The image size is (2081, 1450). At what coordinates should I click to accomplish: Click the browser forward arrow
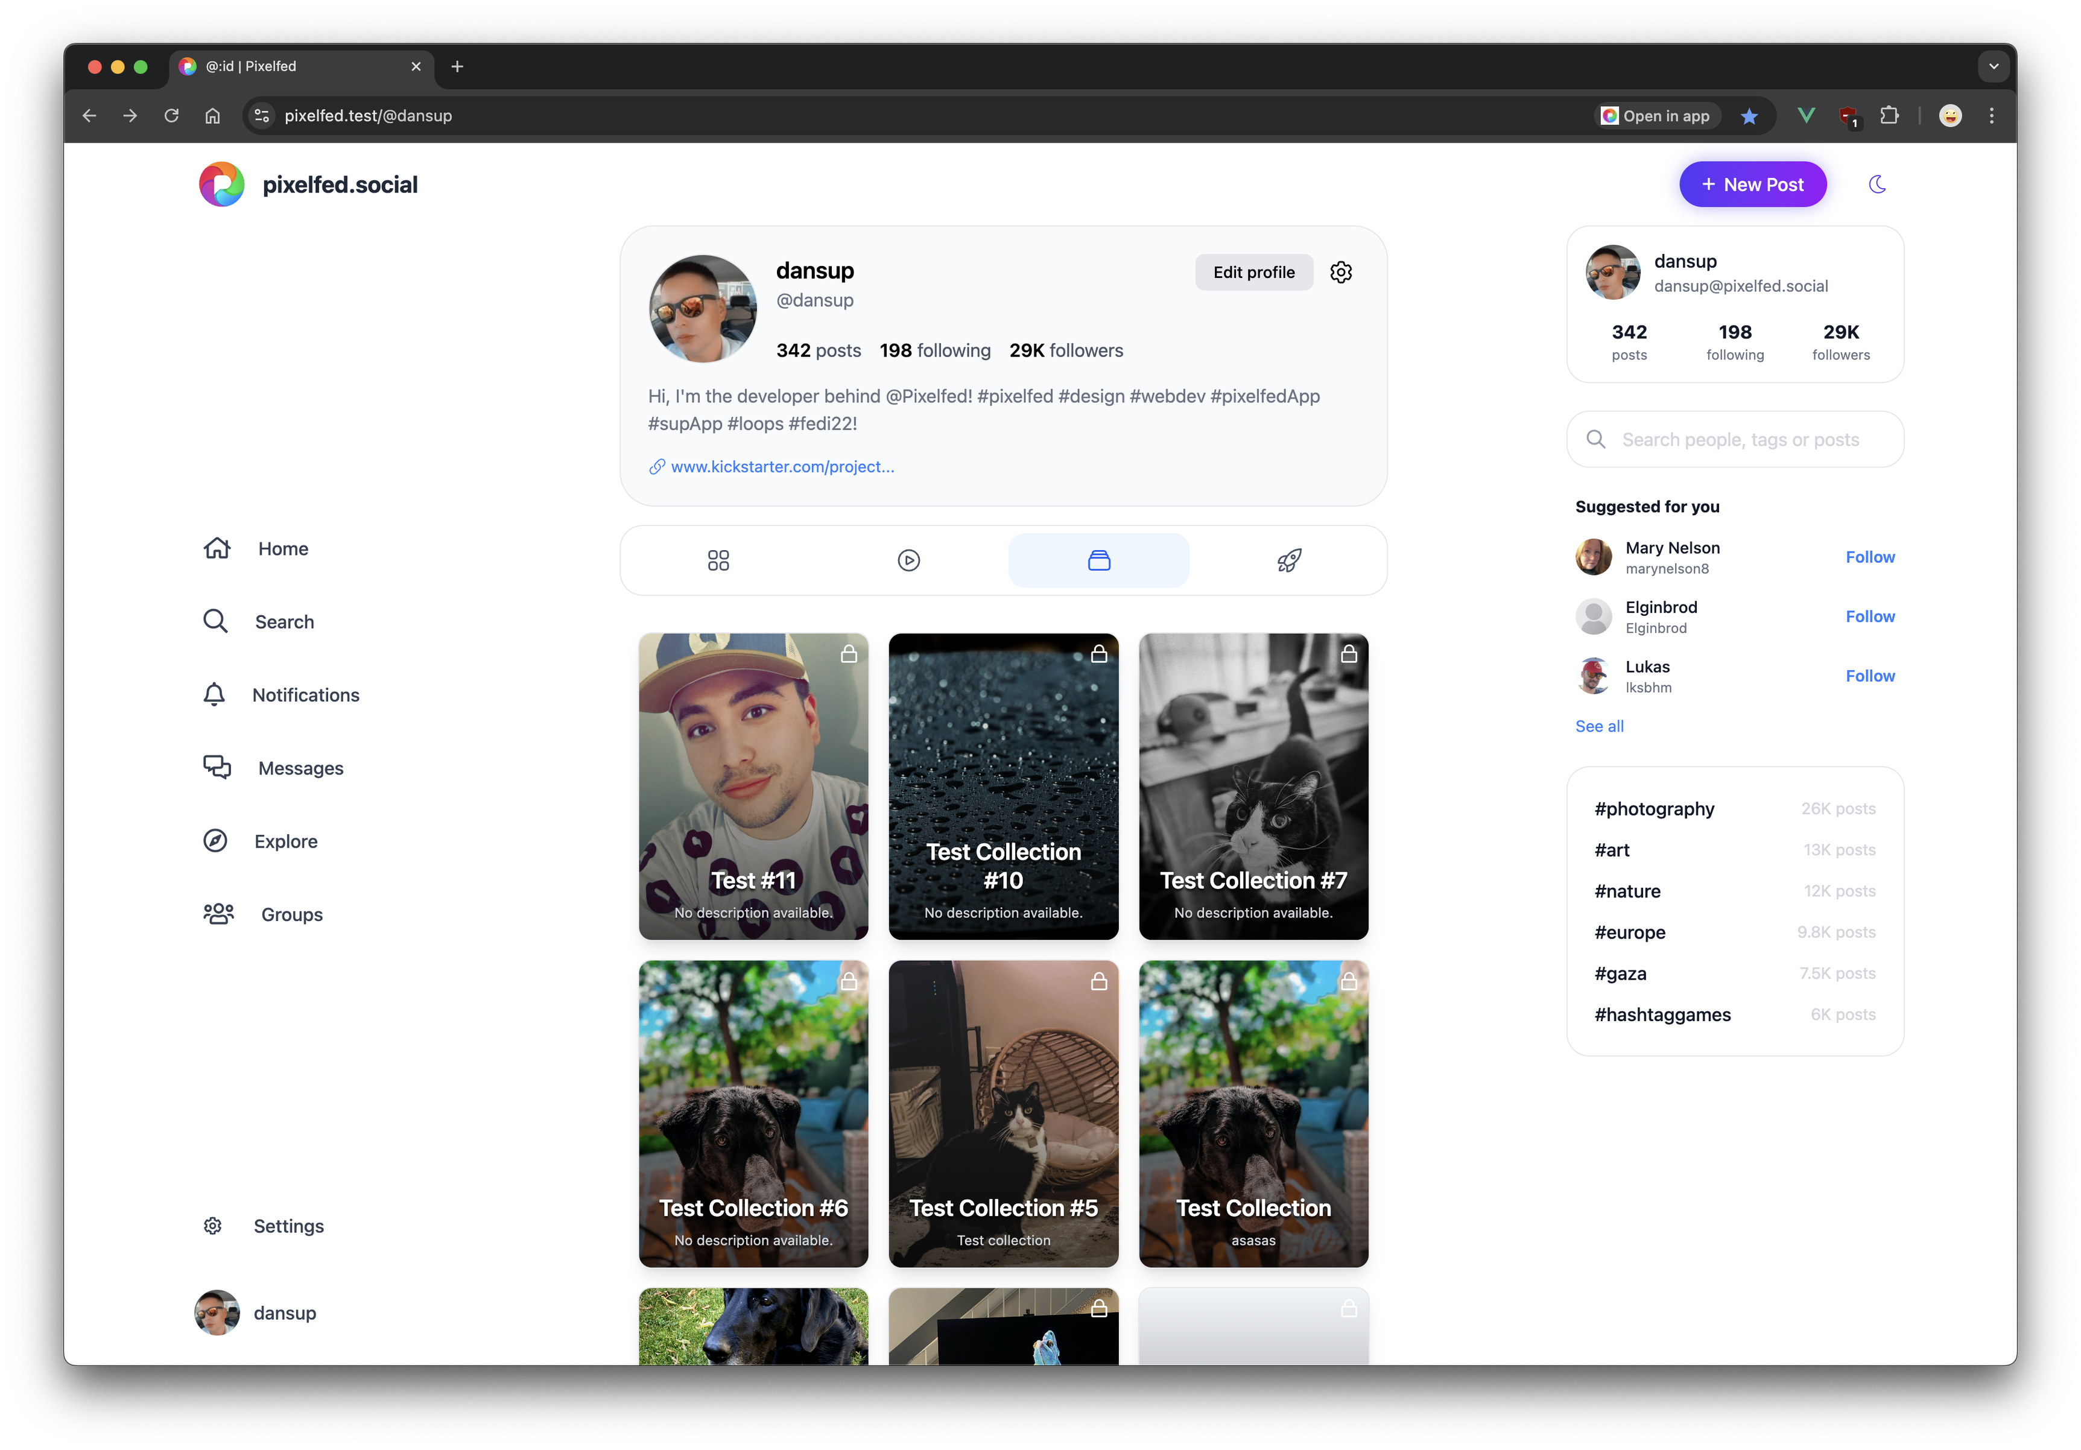130,115
